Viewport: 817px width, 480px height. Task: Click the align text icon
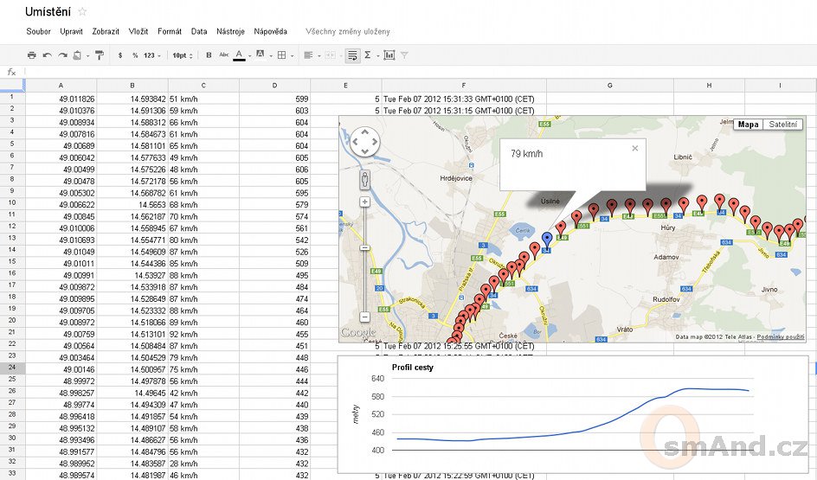pos(308,55)
